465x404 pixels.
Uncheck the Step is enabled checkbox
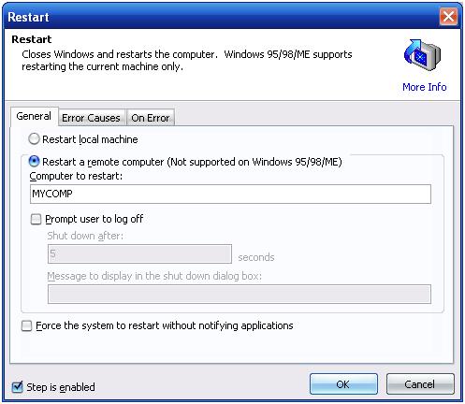(17, 387)
